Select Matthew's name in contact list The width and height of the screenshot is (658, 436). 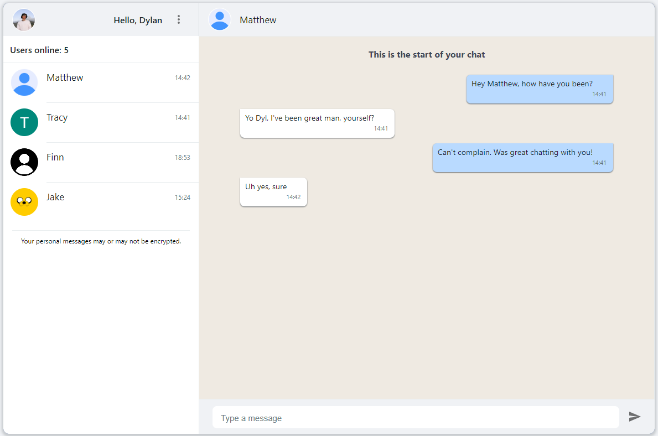[65, 78]
